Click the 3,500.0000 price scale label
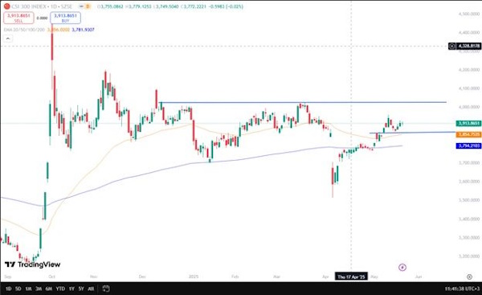The height and width of the screenshot is (295, 482). coord(469,200)
